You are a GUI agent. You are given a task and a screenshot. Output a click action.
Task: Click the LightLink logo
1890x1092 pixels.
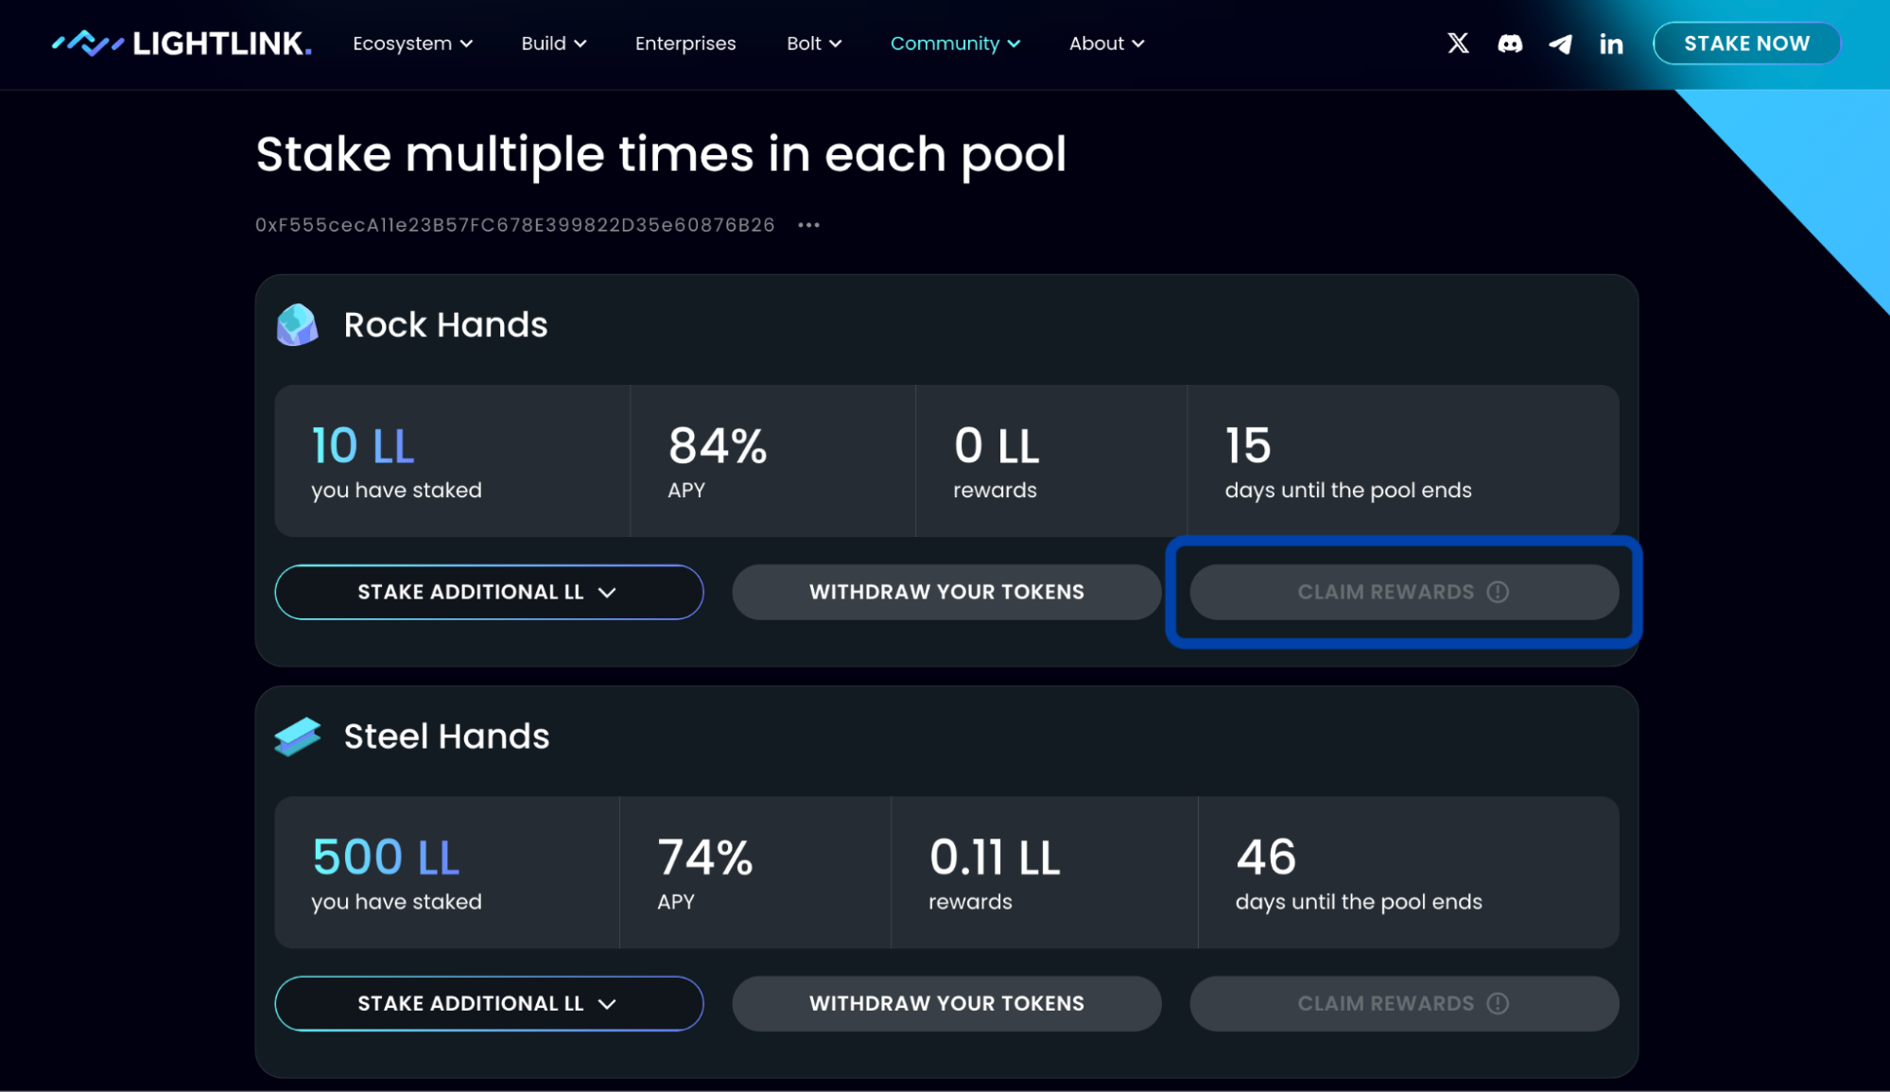tap(182, 43)
